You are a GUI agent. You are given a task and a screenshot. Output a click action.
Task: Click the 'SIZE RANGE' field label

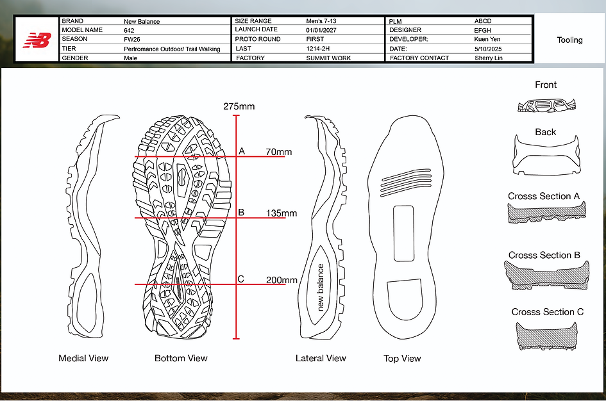(253, 21)
